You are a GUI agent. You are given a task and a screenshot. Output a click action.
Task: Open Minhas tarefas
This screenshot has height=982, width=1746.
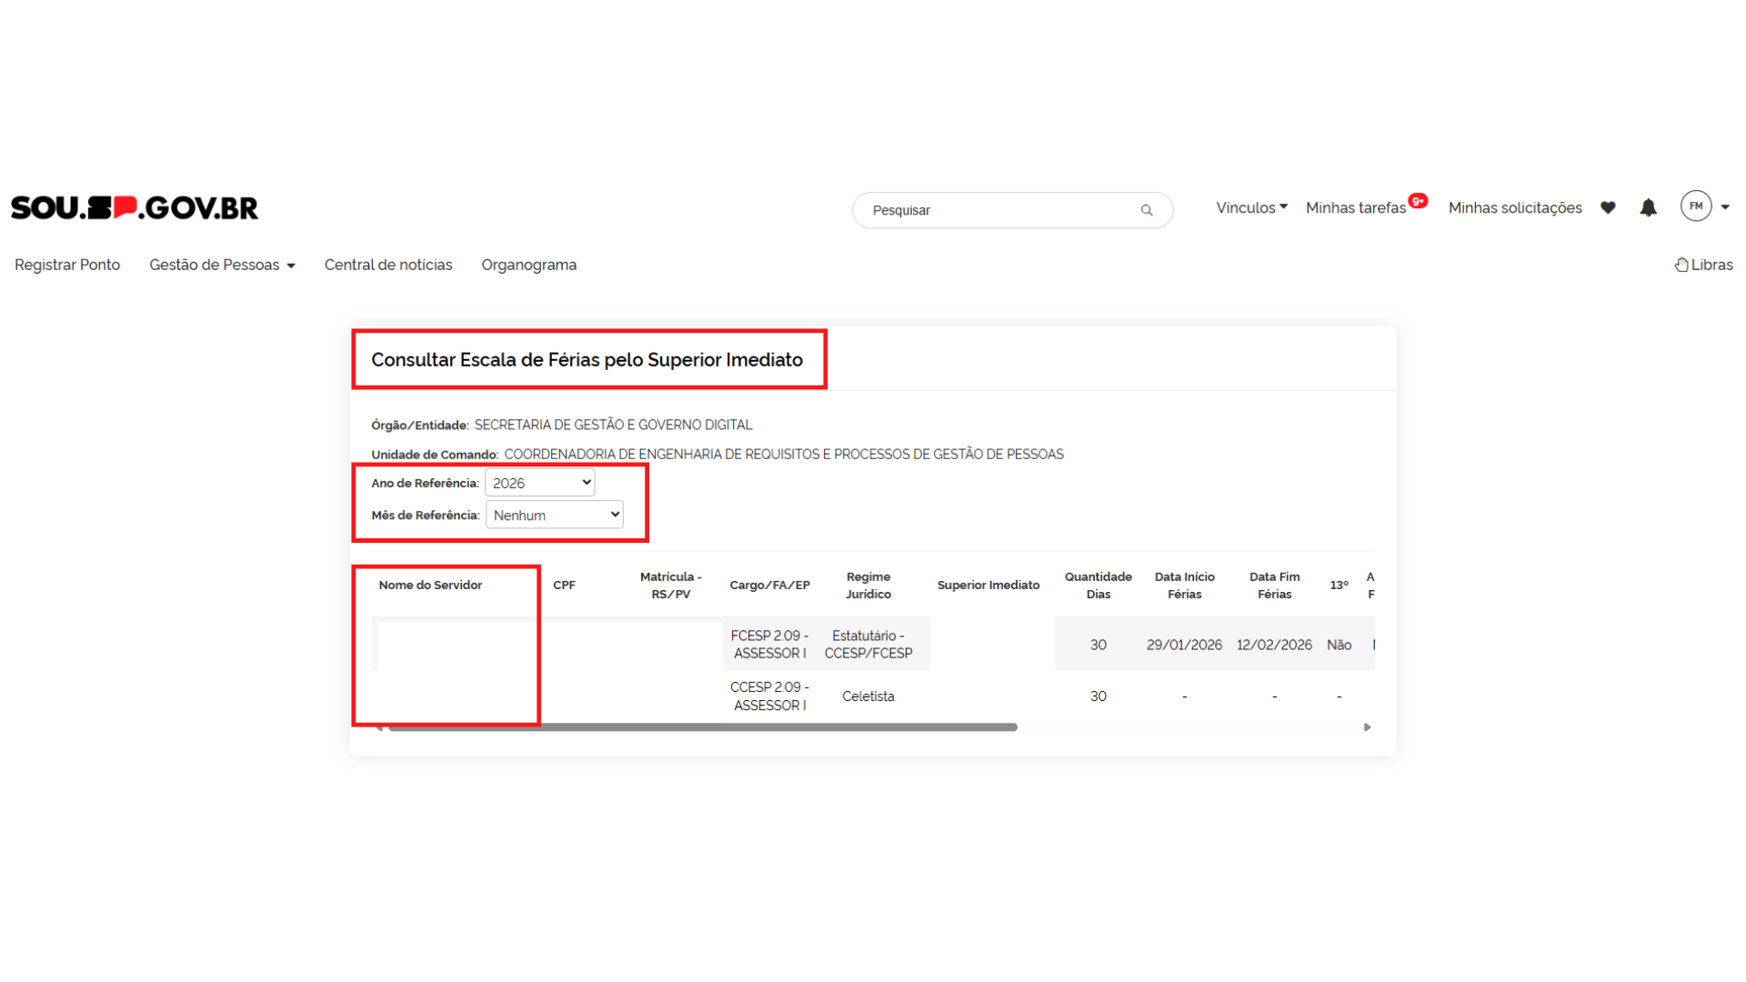1355,208
